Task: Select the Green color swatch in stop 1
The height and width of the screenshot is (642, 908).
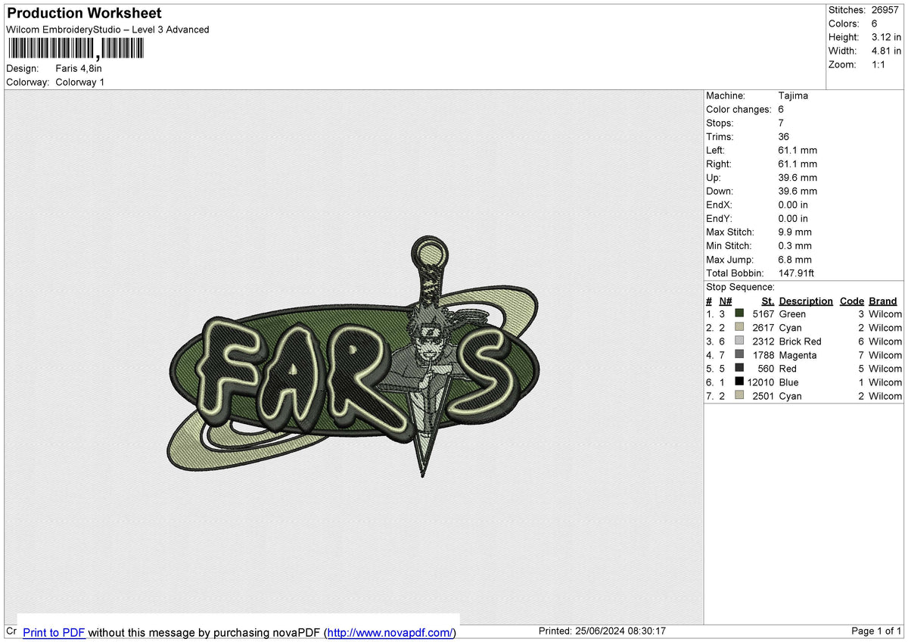Action: 739,313
